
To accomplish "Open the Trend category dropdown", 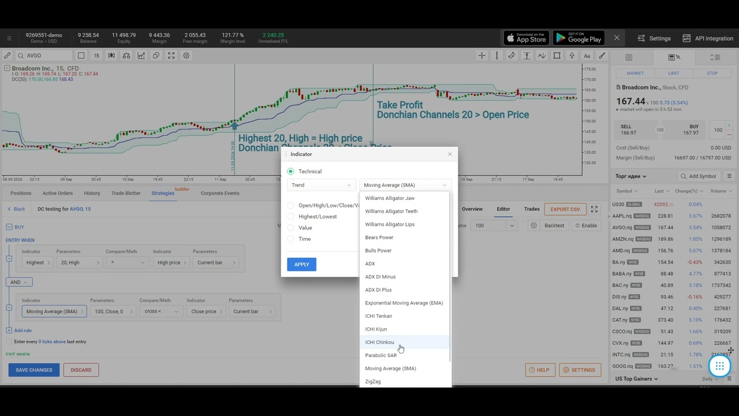I will 321,185.
